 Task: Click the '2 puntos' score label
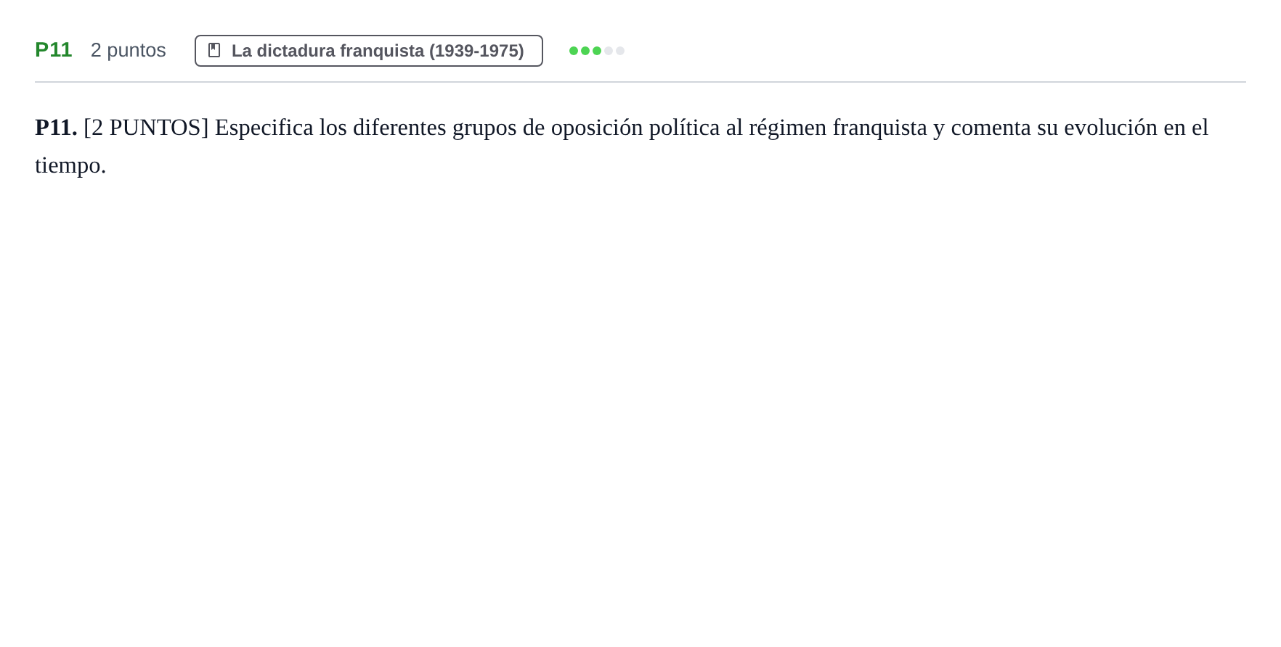coord(129,50)
